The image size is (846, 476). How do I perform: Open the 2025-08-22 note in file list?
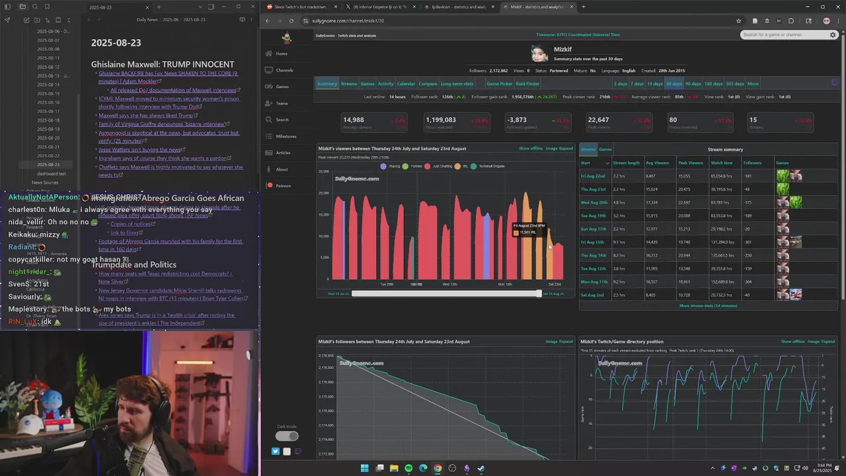pos(48,155)
